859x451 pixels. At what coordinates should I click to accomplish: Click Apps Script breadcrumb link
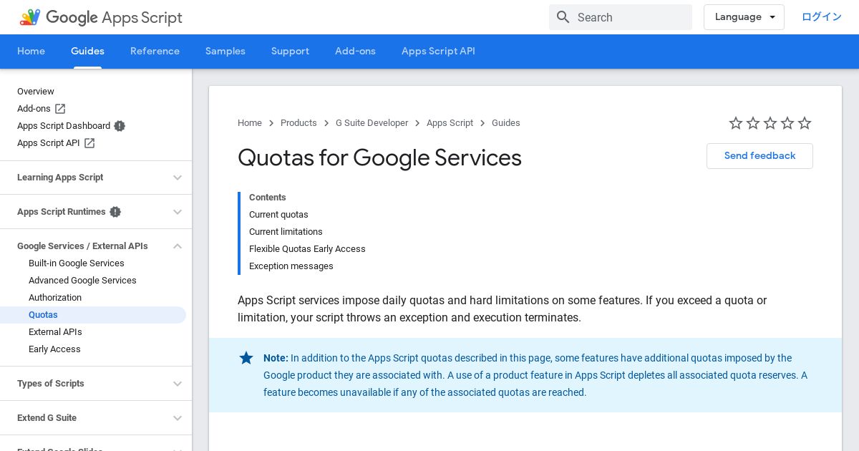(x=450, y=123)
